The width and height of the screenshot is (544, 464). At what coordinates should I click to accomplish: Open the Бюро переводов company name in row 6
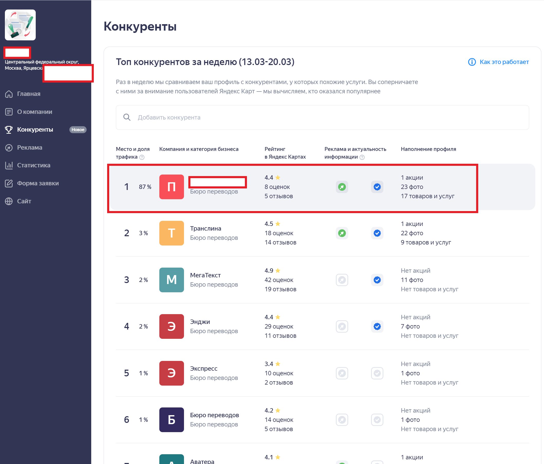[215, 415]
